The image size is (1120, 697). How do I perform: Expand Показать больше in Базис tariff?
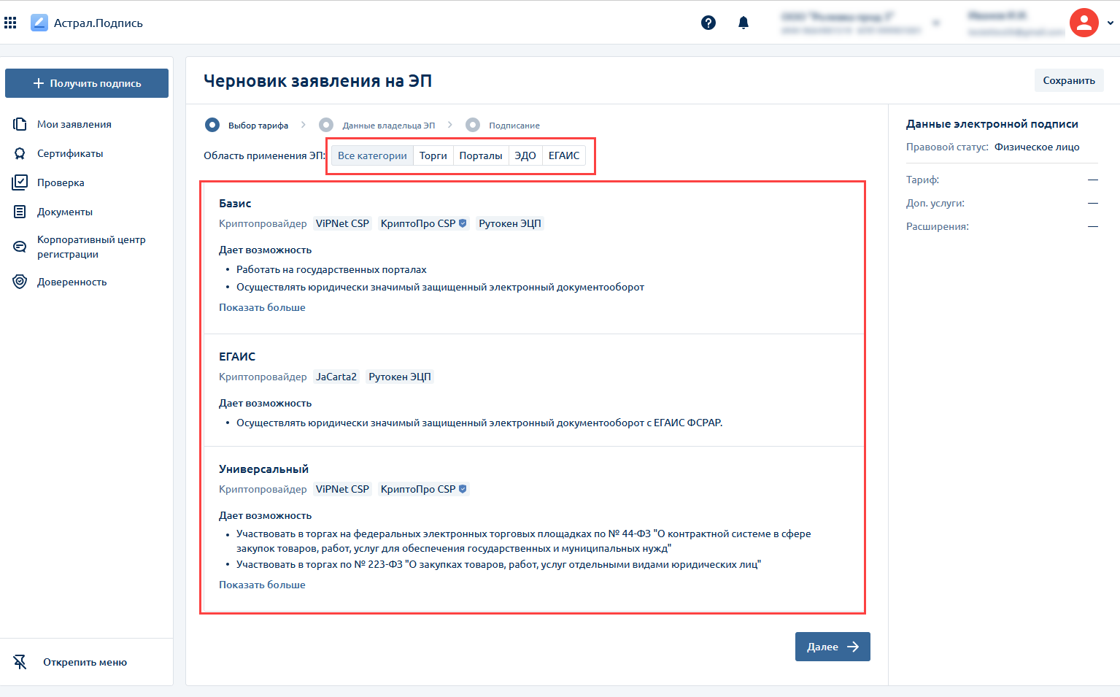[x=262, y=307]
